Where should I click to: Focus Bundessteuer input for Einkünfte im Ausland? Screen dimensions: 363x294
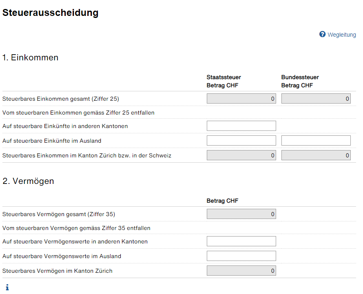pos(316,141)
